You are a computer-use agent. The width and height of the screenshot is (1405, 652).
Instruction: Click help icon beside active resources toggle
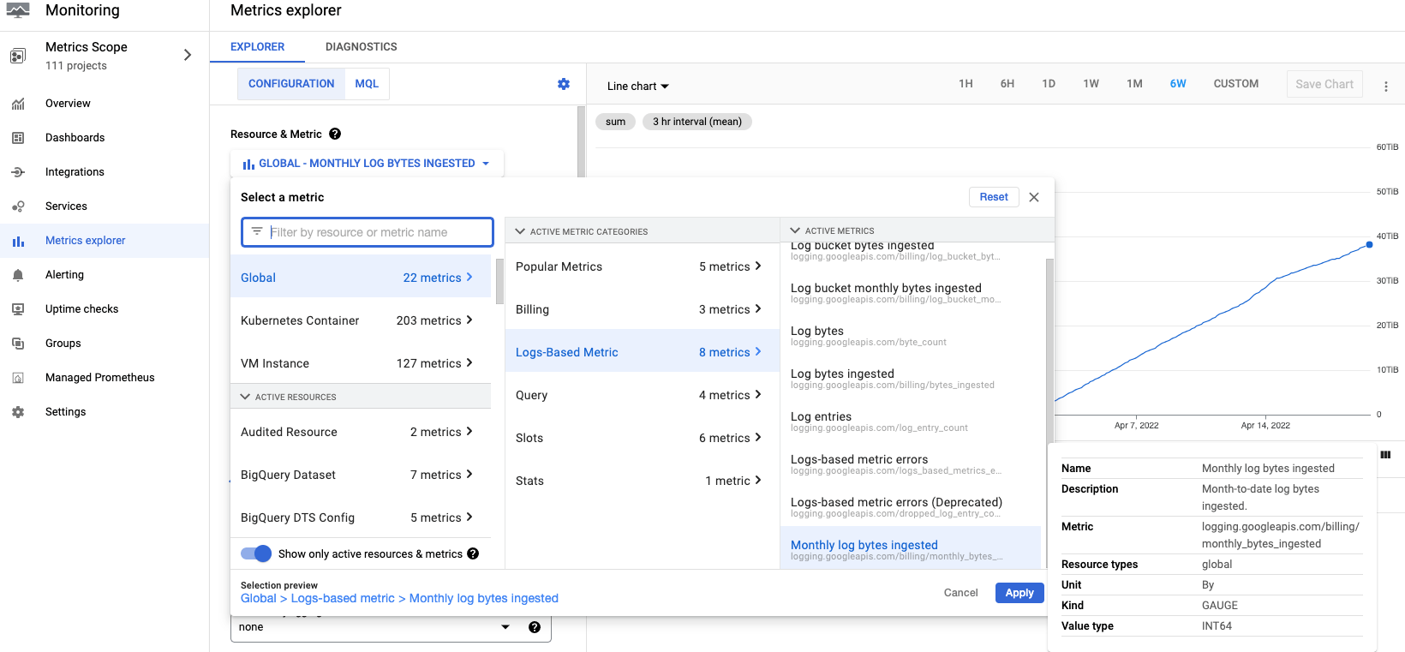[473, 554]
